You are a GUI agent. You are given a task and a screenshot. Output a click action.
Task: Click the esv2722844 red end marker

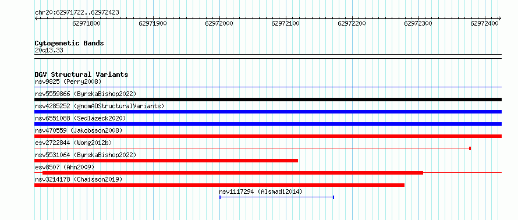[x=470, y=148]
